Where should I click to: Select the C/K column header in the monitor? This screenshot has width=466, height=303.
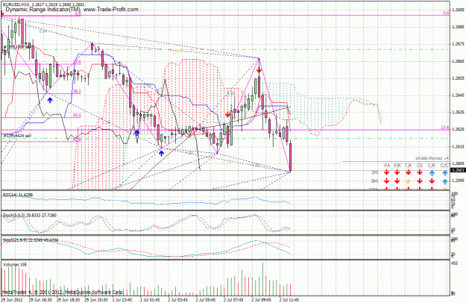pyautogui.click(x=432, y=166)
